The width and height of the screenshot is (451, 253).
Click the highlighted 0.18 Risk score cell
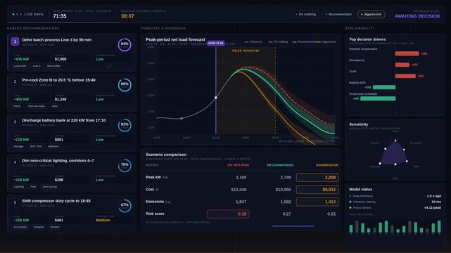click(228, 214)
